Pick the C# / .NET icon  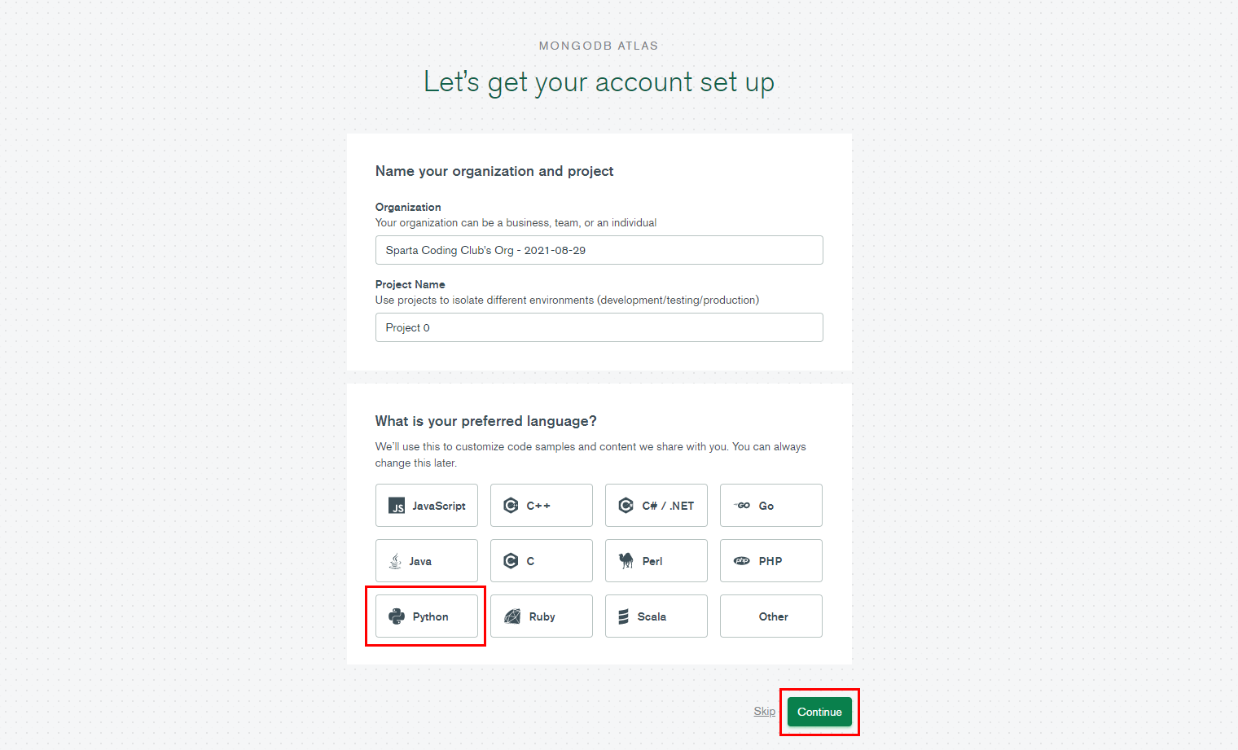coord(626,506)
